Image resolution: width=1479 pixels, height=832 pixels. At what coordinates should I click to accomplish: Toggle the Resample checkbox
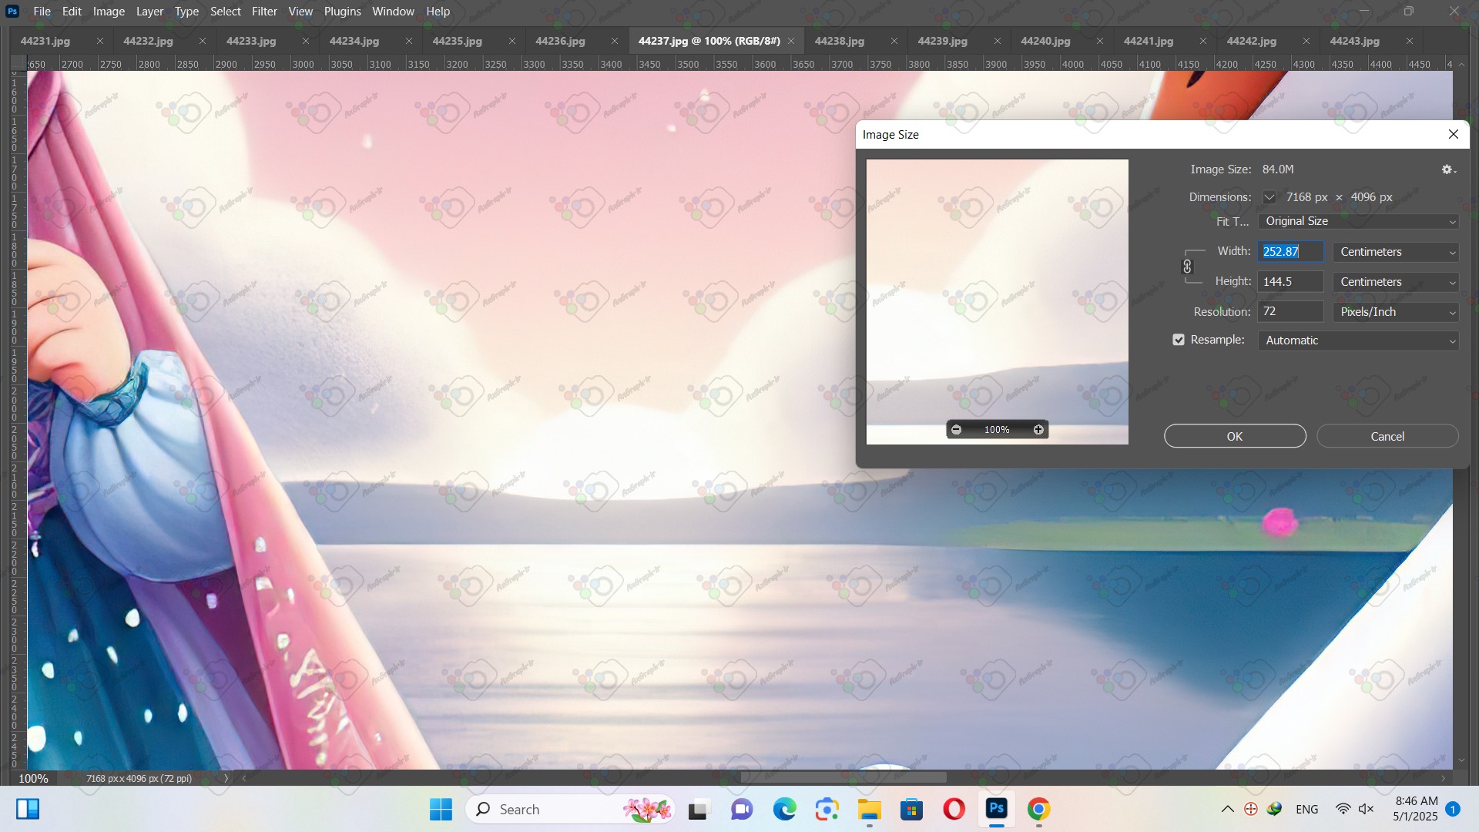(x=1179, y=340)
